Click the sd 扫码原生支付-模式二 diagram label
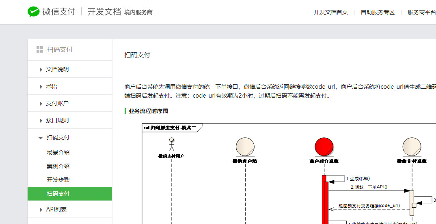 click(170, 128)
